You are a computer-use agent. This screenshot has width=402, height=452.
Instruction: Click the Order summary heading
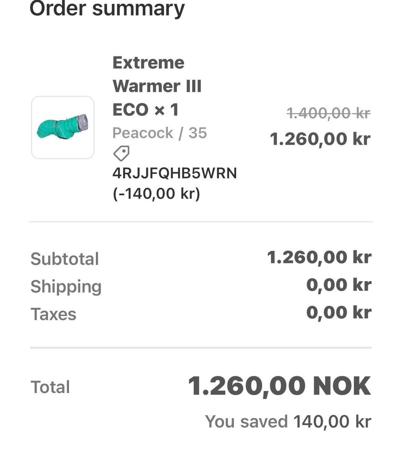(107, 9)
